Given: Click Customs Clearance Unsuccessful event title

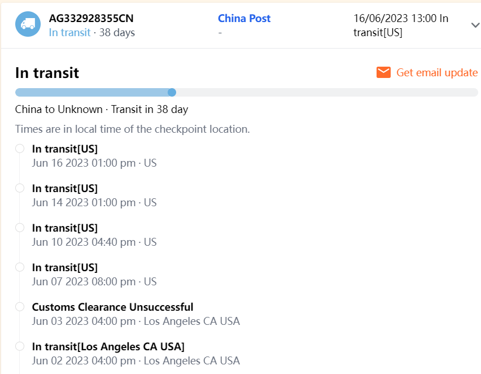Looking at the screenshot, I should coord(112,307).
